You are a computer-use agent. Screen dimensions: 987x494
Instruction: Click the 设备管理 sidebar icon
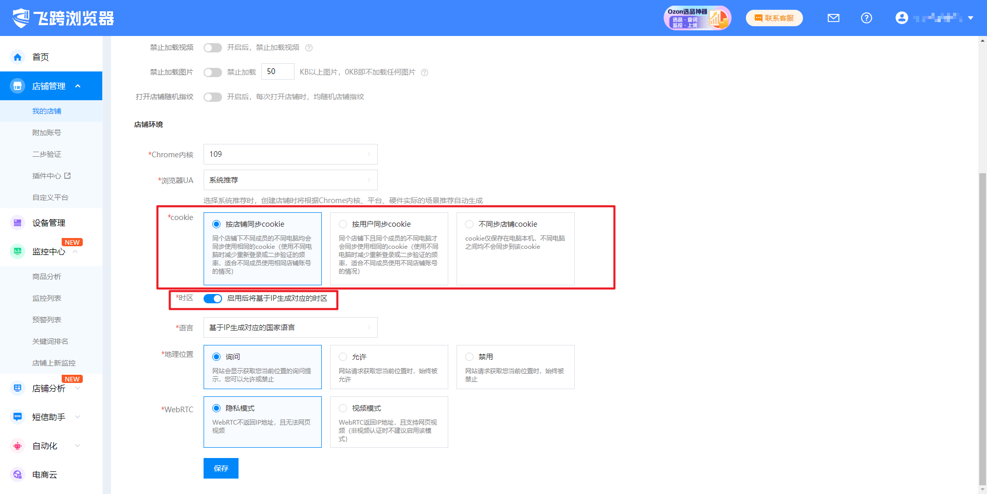coord(17,223)
